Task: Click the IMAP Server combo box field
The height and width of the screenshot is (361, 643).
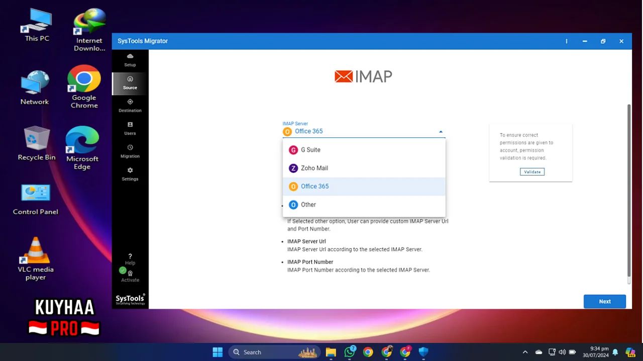Action: [x=364, y=131]
